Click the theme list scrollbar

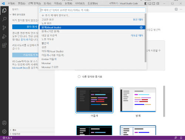click(x=145, y=38)
